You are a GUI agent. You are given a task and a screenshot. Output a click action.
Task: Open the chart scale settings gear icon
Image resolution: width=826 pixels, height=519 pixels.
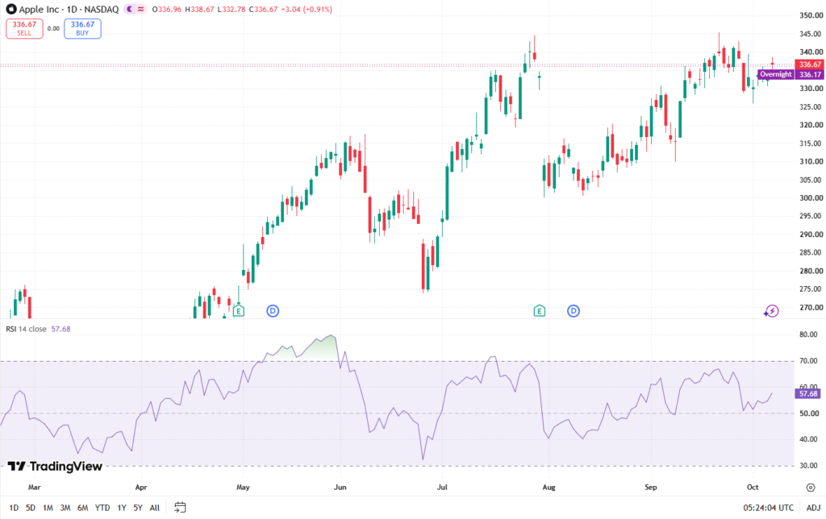[810, 488]
